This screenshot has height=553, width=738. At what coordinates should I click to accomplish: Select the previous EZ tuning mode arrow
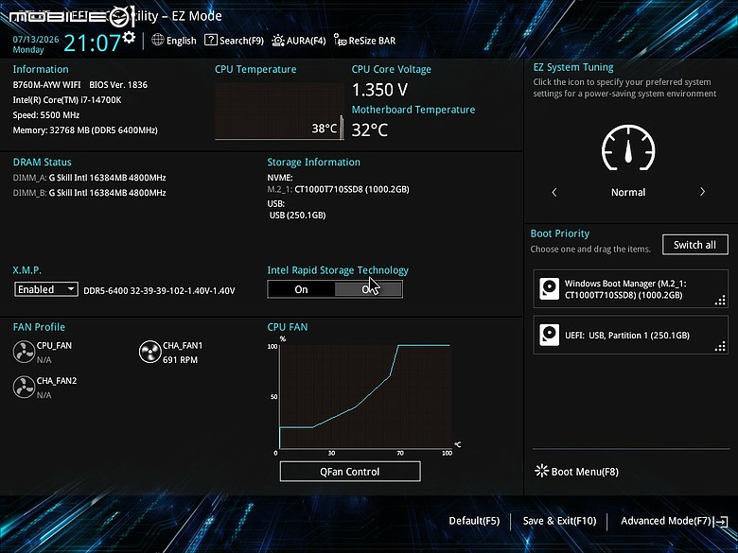tap(554, 192)
